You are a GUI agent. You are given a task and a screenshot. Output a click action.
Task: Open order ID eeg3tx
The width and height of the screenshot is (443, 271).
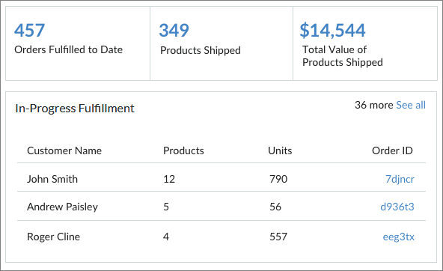pyautogui.click(x=398, y=237)
